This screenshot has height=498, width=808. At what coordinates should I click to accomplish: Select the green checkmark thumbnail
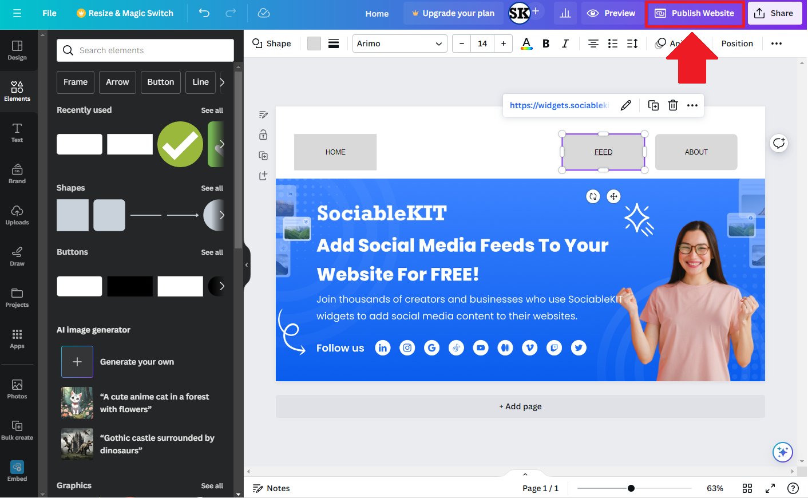tap(180, 144)
